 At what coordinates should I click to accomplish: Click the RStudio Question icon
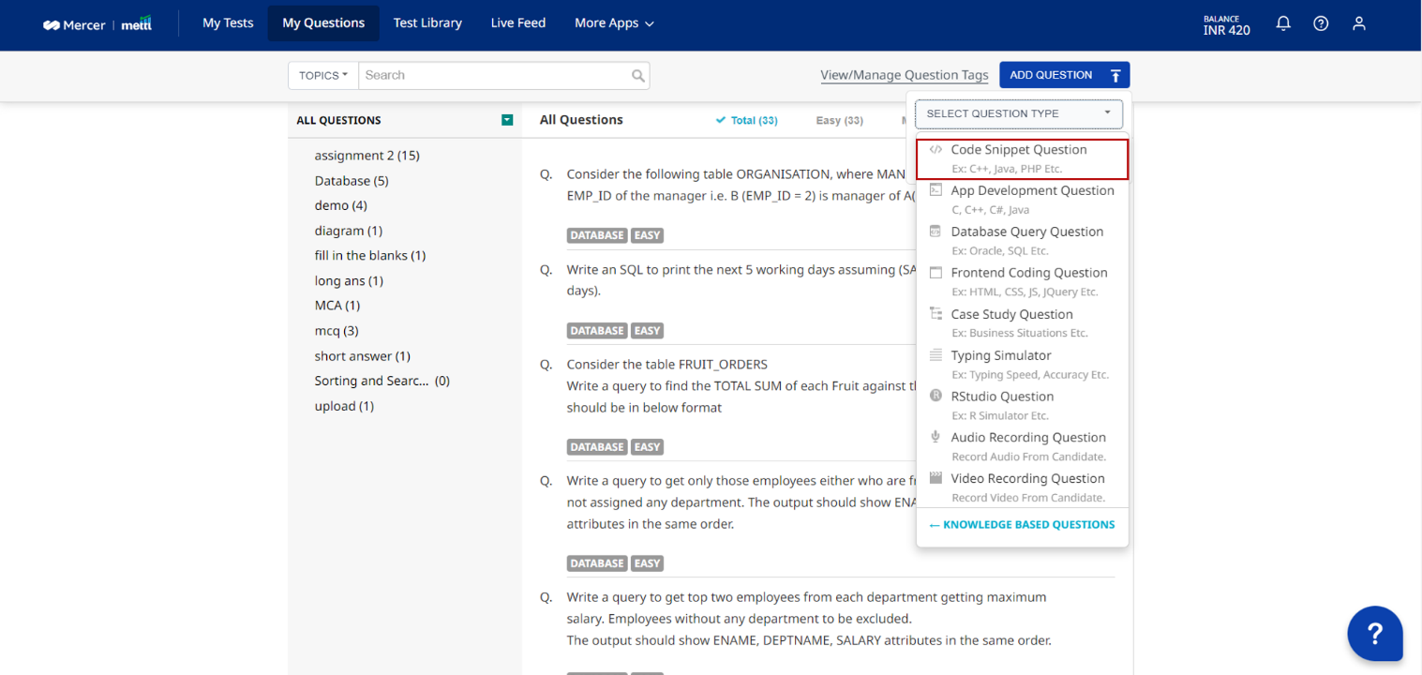coord(935,396)
